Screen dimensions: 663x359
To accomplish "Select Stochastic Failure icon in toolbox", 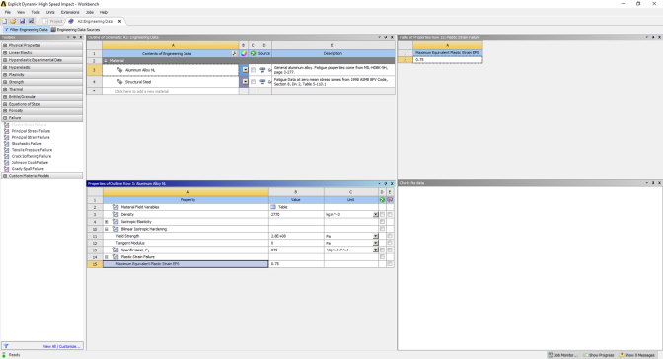I will (x=6, y=144).
